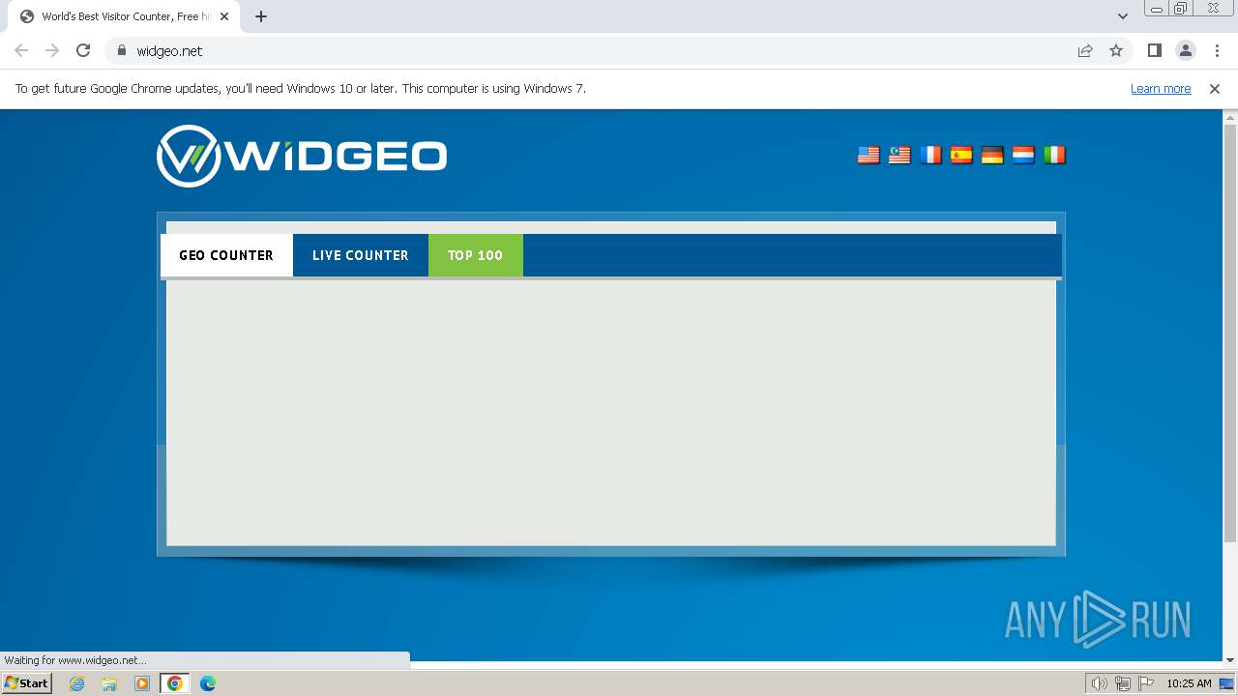
Task: Open Internet Explorer from the taskbar
Action: point(77,683)
